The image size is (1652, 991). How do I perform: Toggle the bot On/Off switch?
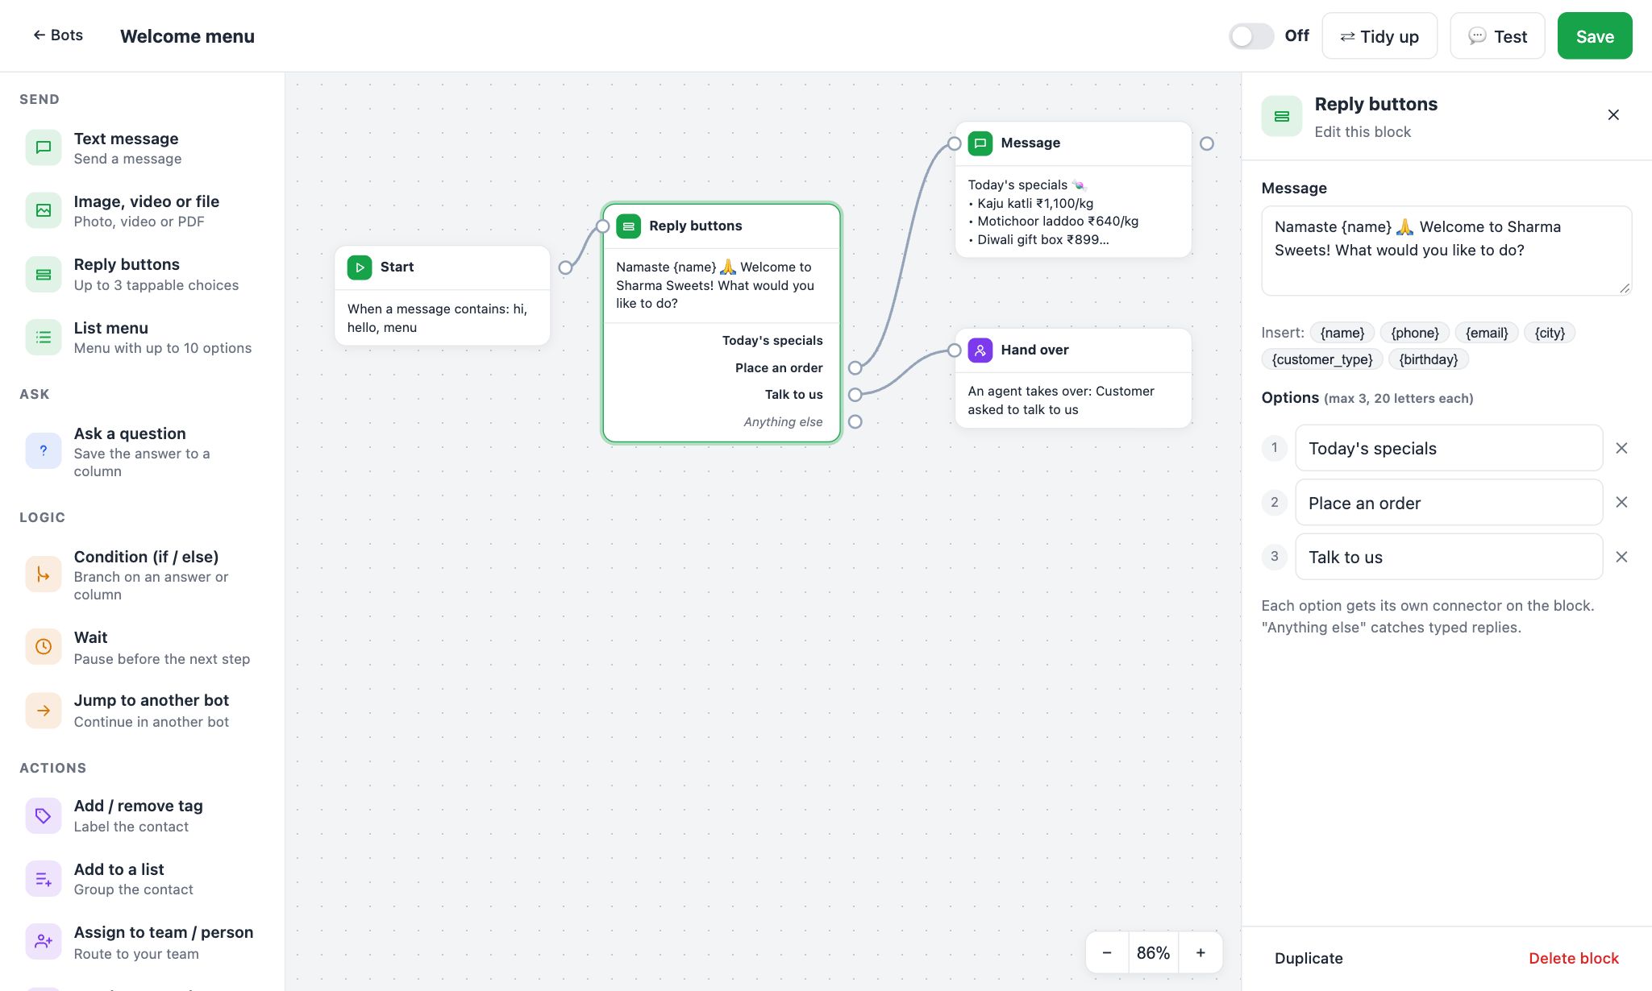[x=1251, y=36]
